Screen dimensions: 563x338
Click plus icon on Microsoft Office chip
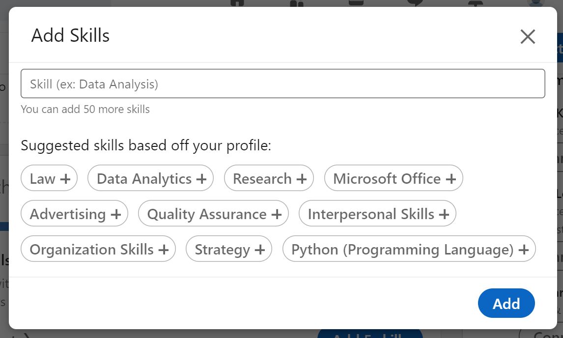point(450,179)
